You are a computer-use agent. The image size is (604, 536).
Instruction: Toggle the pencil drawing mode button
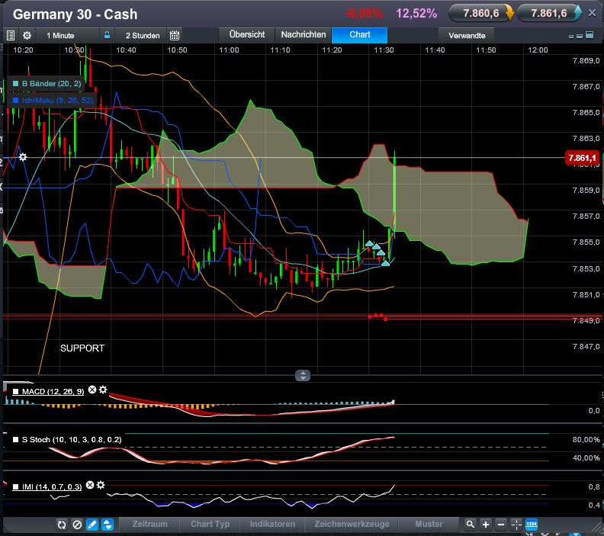coord(92,525)
